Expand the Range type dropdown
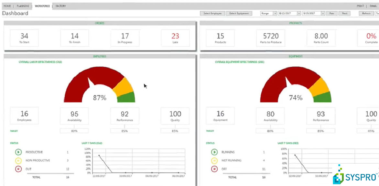379x186 pixels. tap(275, 14)
